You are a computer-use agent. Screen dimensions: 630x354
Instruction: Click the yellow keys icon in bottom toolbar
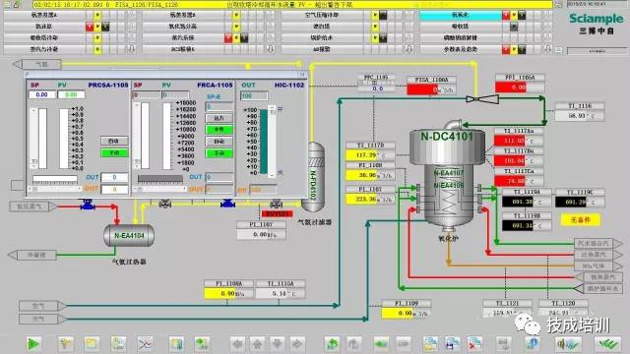coord(66,344)
